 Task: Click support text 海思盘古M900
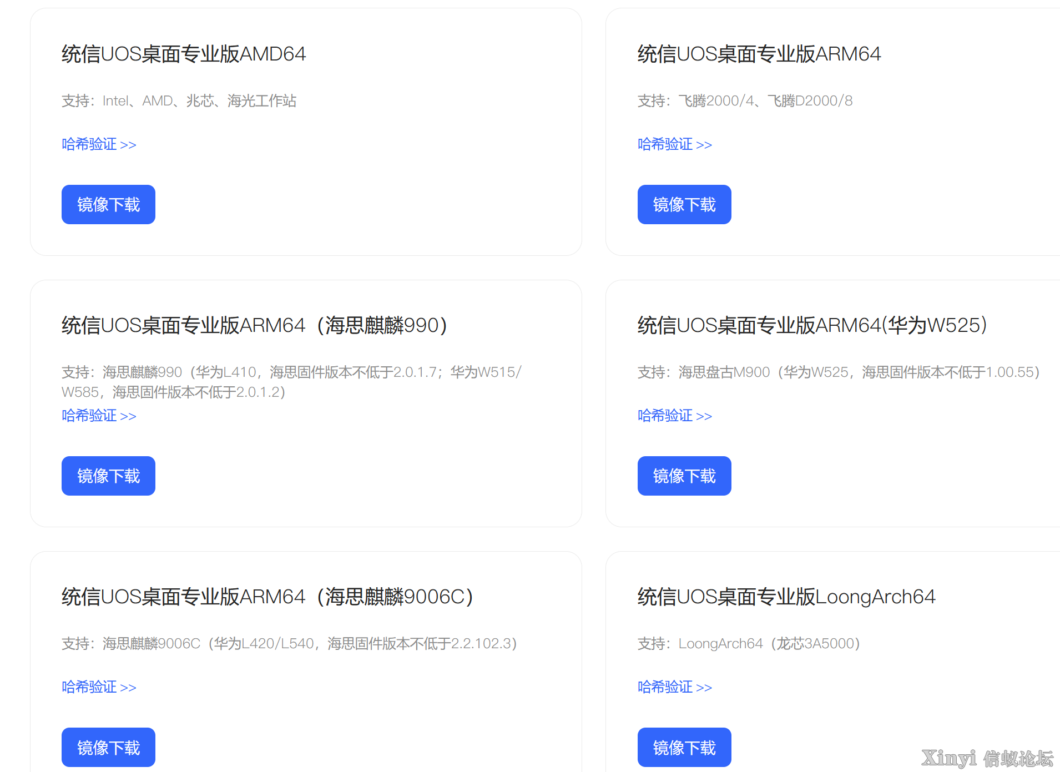point(839,372)
